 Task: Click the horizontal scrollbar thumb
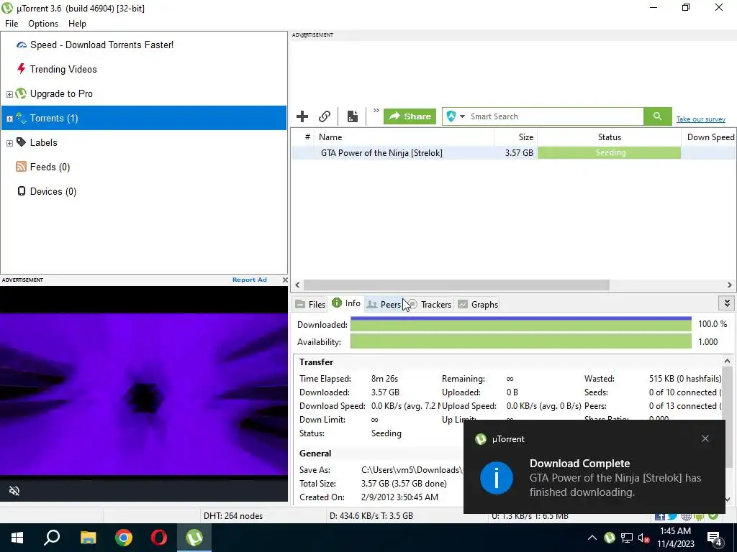pyautogui.click(x=456, y=285)
